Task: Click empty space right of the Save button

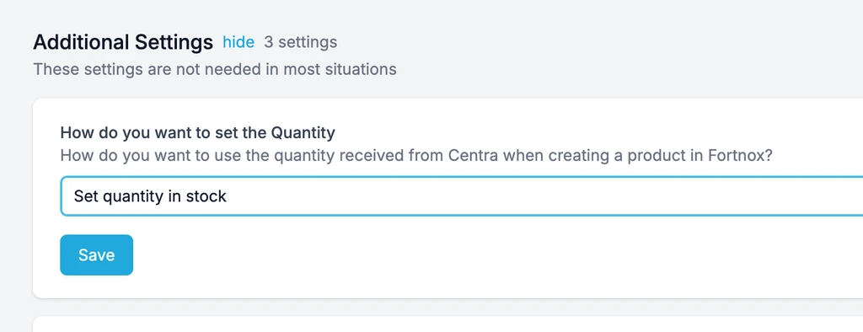Action: click(x=440, y=255)
